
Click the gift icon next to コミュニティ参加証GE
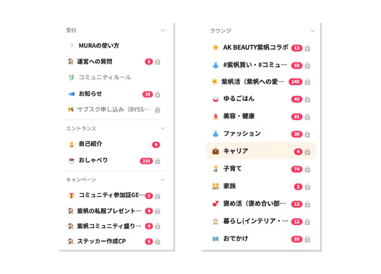click(71, 195)
